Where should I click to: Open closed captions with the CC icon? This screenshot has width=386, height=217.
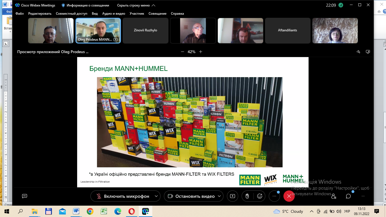25,196
